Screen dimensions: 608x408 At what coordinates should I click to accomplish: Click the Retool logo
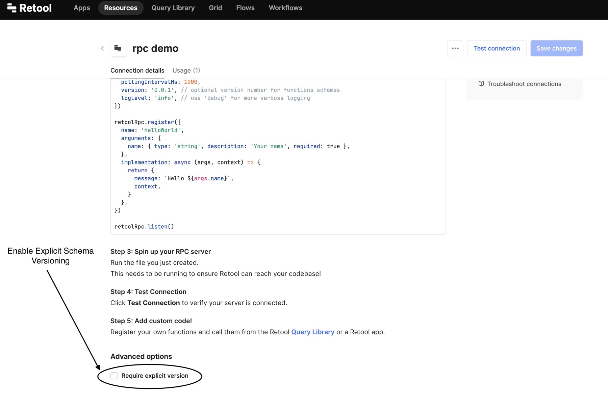(29, 8)
